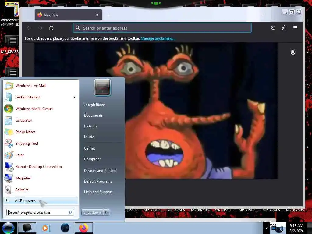Open New Tab personalize gear icon
312x234 pixels.
click(x=293, y=52)
